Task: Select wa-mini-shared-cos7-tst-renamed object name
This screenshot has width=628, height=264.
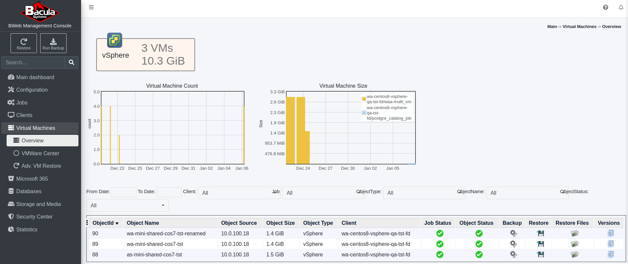Action: [166, 233]
